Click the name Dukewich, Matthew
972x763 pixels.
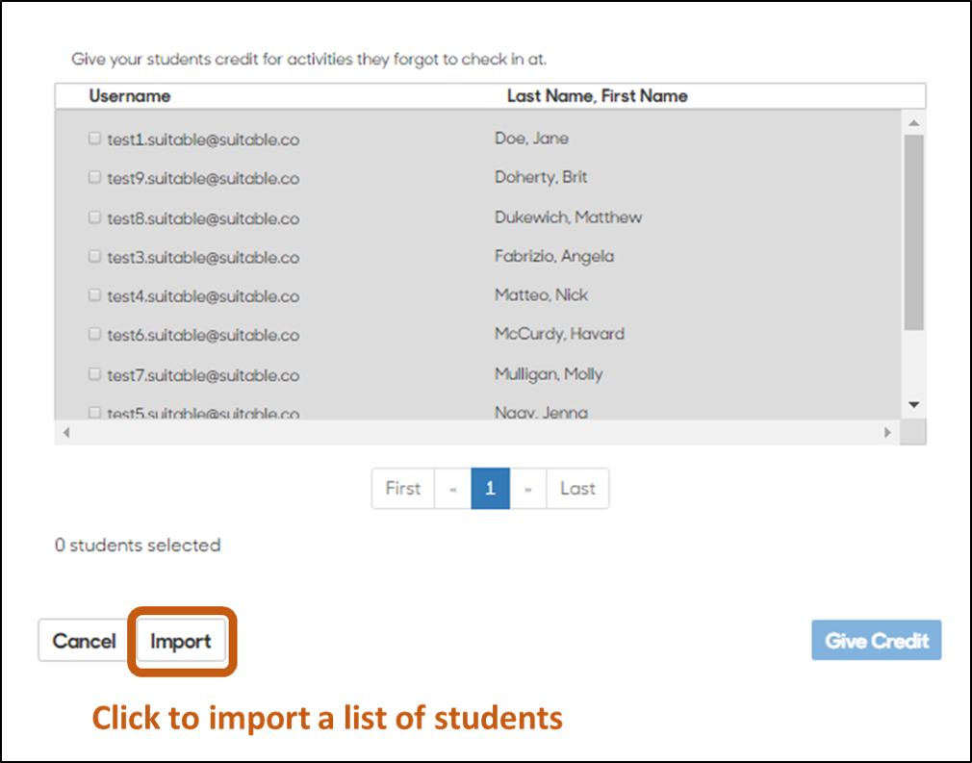pos(569,217)
